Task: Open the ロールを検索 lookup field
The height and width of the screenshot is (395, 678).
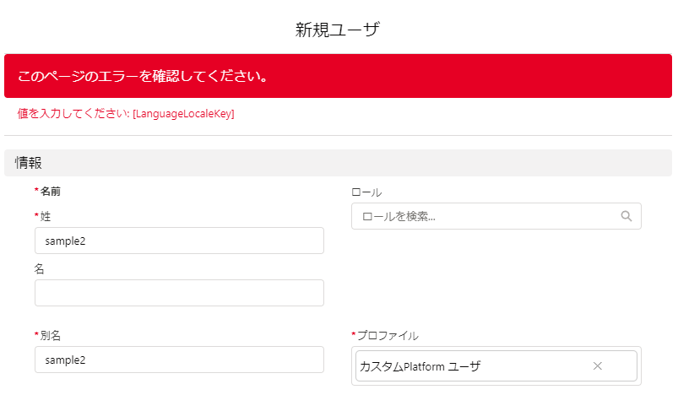Action: pyautogui.click(x=496, y=216)
